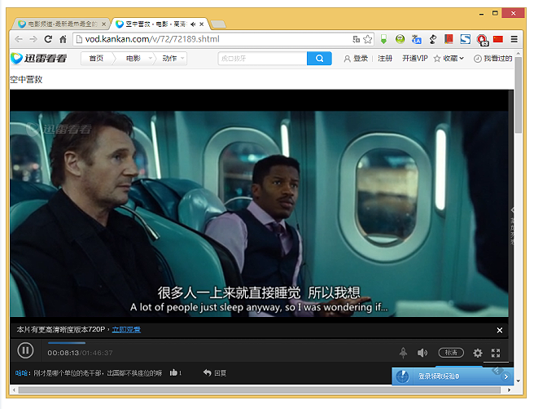
Task: Open a new browser tab
Action: pos(218,24)
